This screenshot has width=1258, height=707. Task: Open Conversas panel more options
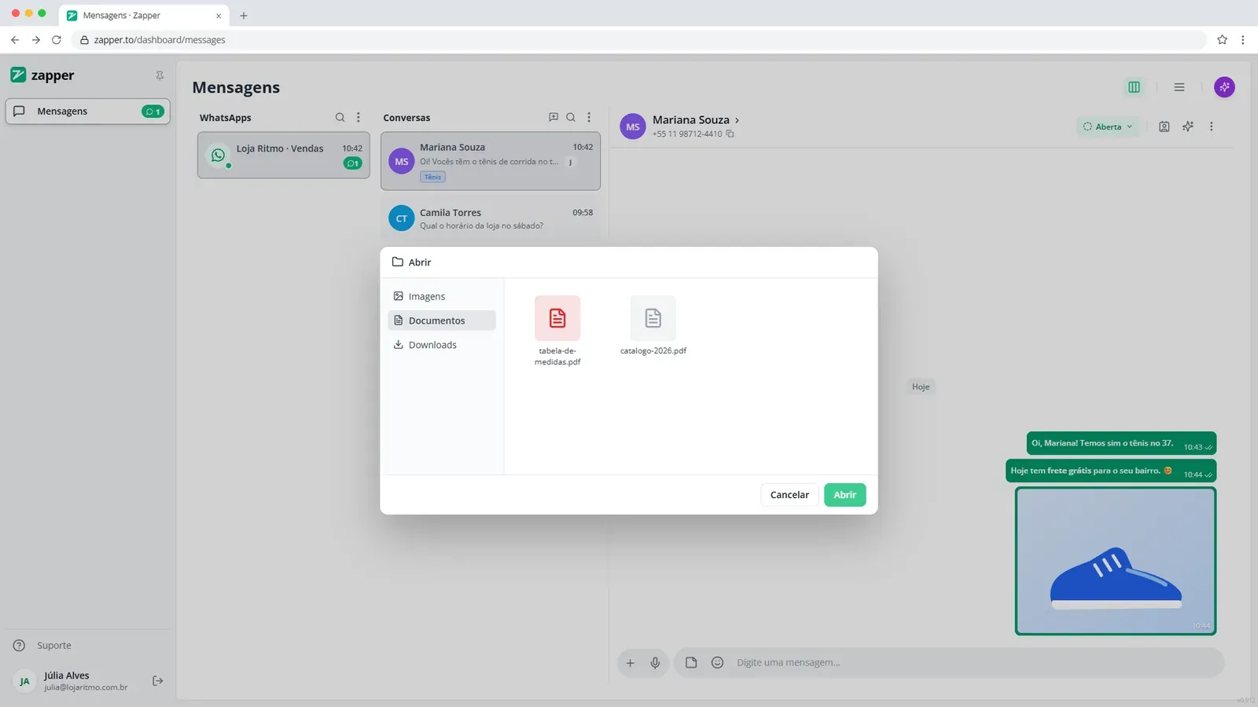click(x=589, y=117)
